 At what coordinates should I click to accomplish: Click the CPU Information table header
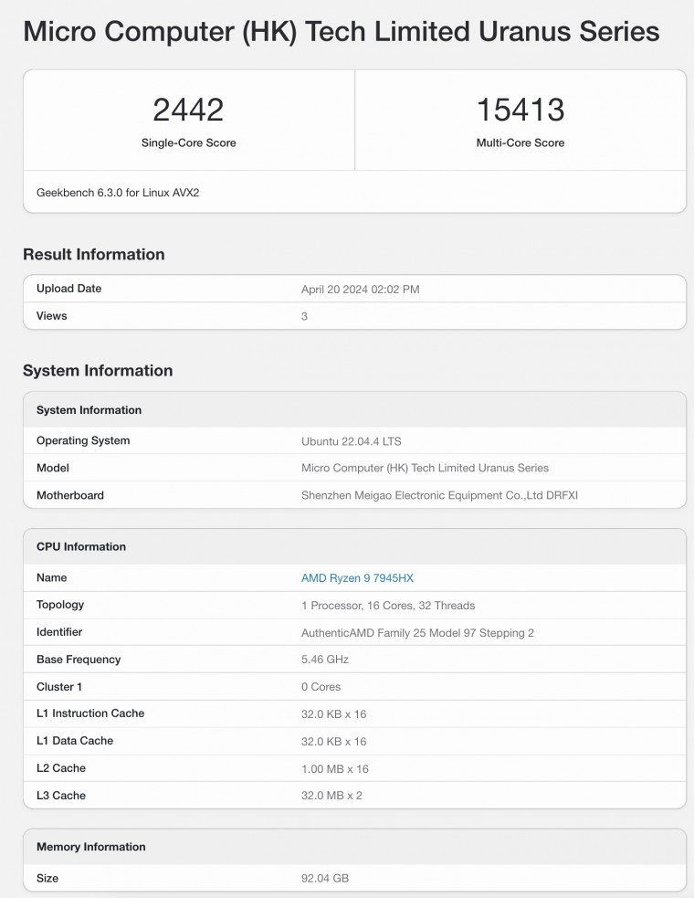coord(80,547)
